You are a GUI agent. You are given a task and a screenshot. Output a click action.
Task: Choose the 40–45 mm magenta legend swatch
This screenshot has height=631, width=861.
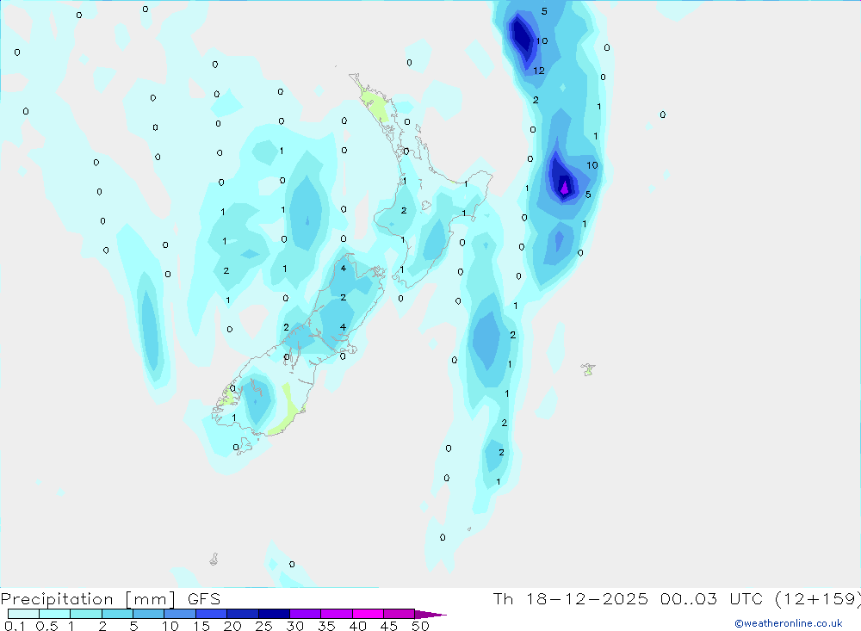[x=368, y=614]
